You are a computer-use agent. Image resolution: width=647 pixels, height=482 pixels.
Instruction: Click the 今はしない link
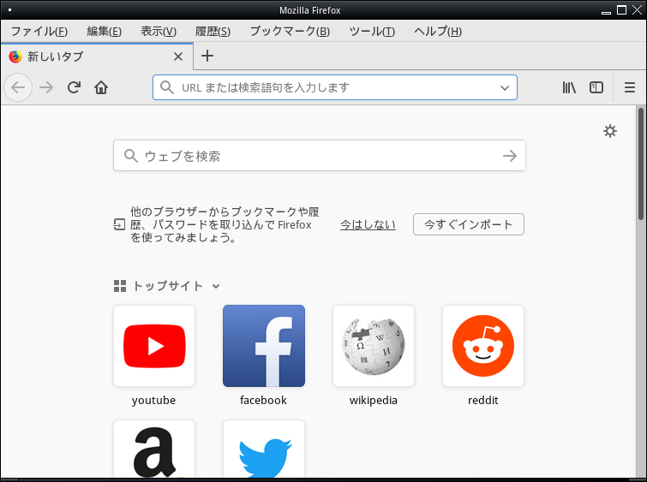click(x=368, y=224)
